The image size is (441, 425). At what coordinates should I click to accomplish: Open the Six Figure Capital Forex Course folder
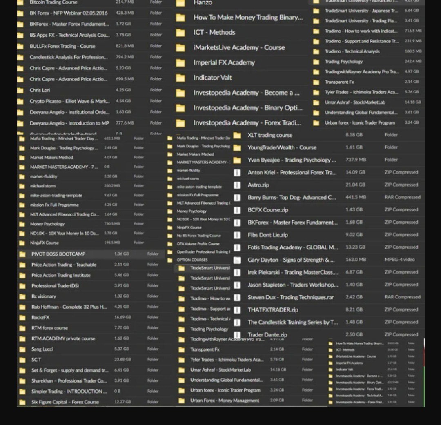point(65,402)
